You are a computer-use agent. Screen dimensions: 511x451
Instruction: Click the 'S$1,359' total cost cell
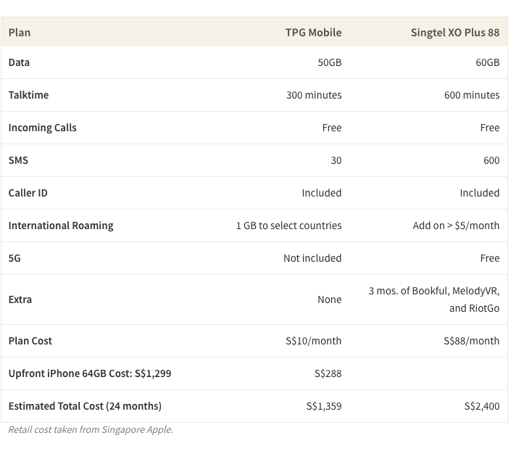(324, 406)
